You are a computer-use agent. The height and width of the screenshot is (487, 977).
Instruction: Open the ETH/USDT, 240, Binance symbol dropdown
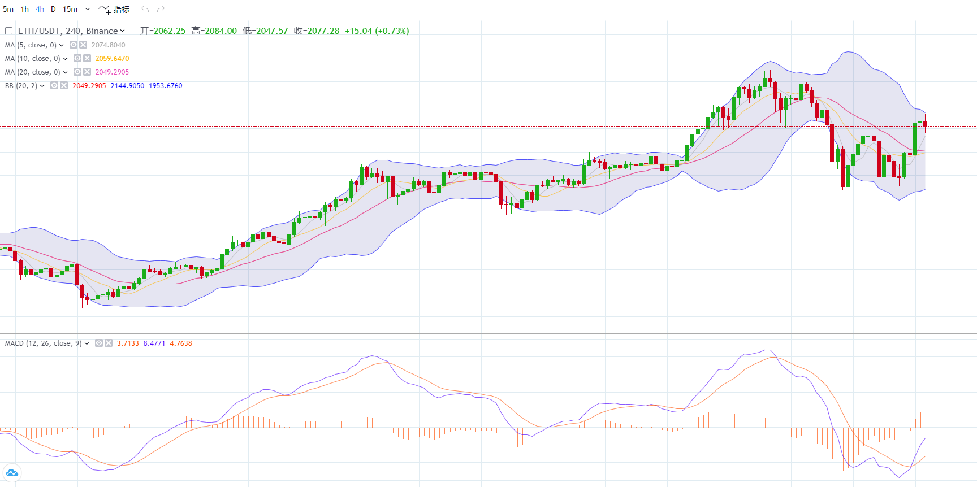(x=71, y=31)
